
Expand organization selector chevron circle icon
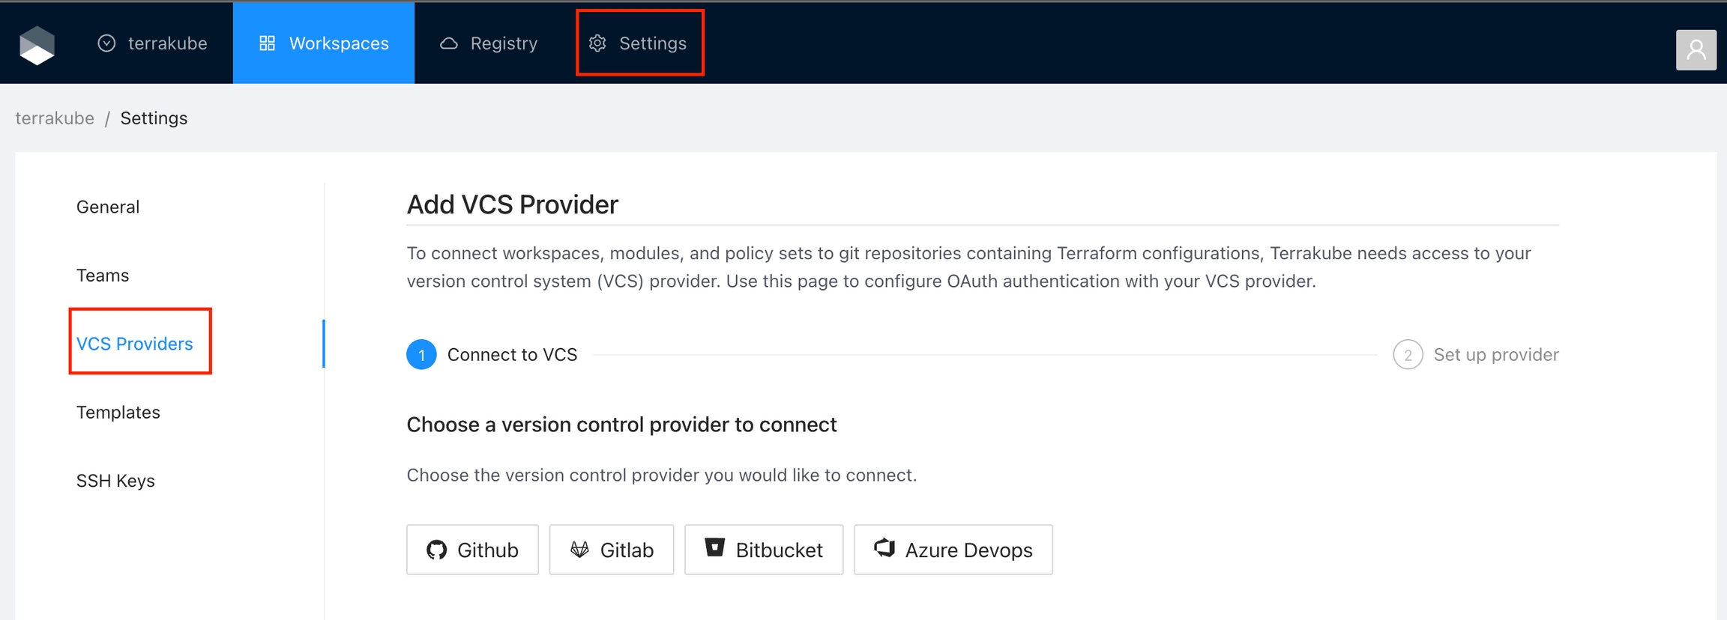coord(106,43)
